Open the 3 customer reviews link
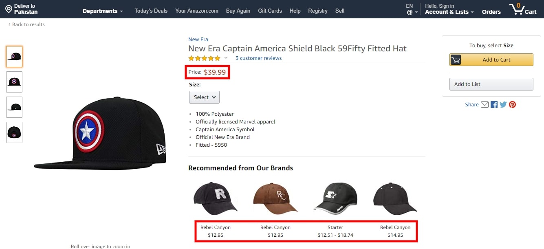 [258, 58]
